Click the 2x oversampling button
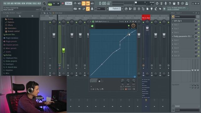 (134, 89)
